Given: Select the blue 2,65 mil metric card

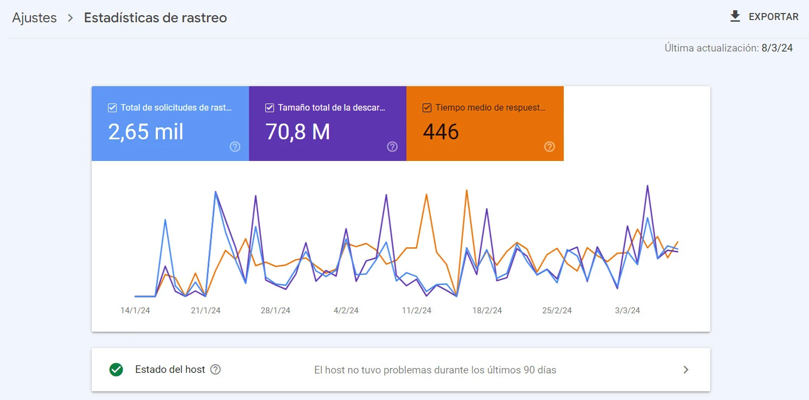Looking at the screenshot, I should point(170,124).
